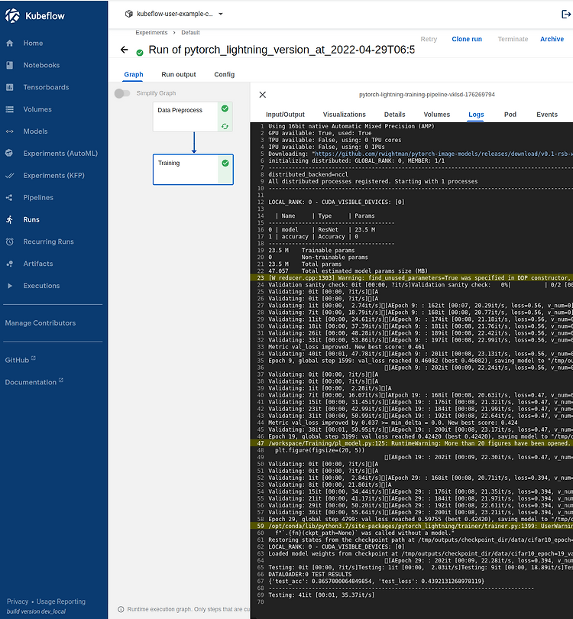Screen dimensions: 573x619
Task: Open the Events panel tab
Action: (x=546, y=115)
